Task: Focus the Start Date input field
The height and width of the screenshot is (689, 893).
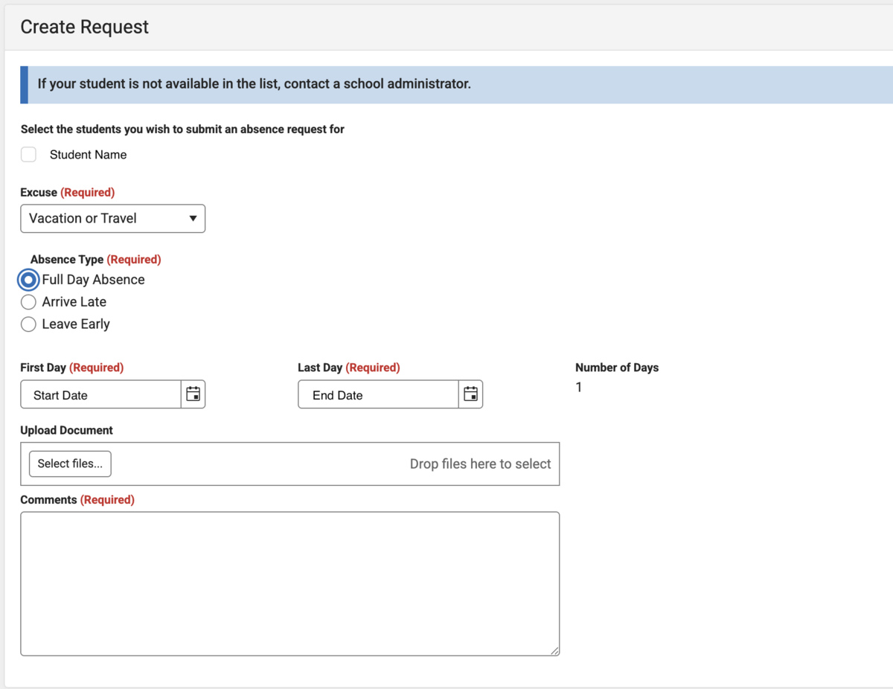Action: coord(100,395)
